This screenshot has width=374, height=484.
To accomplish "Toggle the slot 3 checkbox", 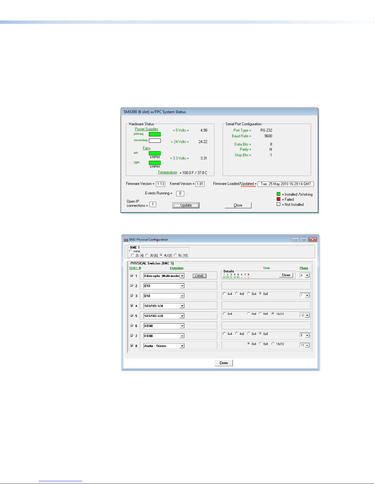I will click(x=132, y=296).
